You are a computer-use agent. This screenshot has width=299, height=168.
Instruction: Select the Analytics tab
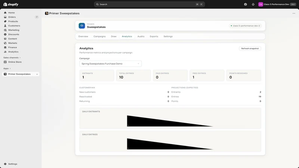point(127,36)
